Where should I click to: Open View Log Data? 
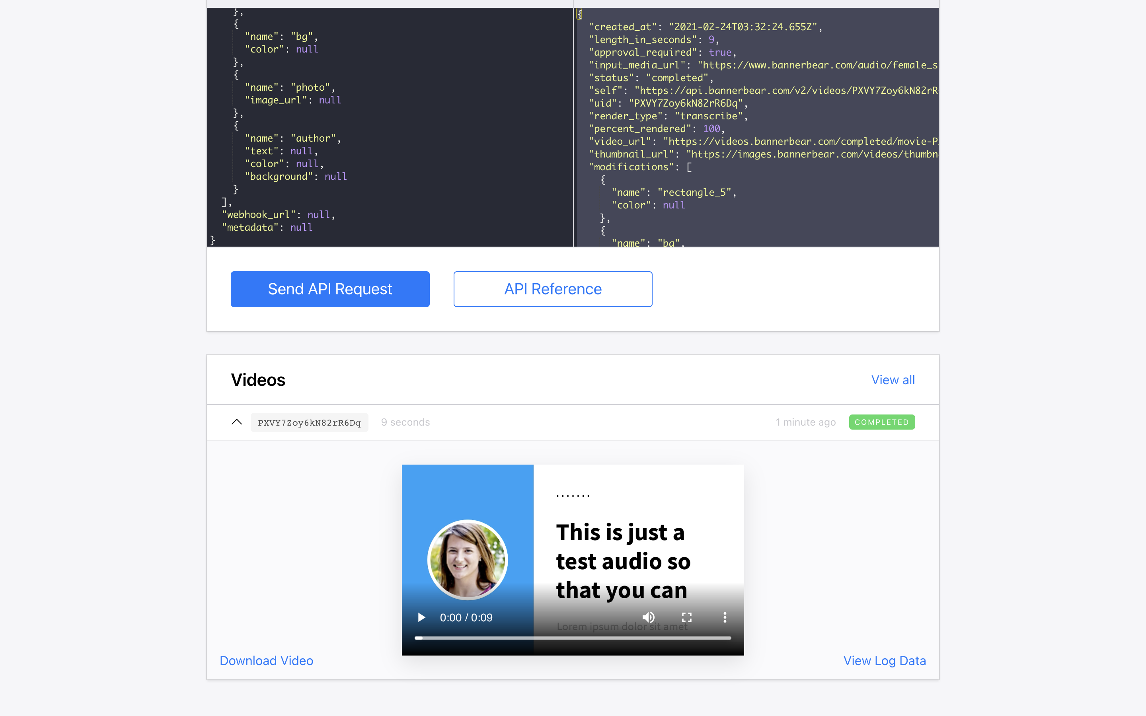pyautogui.click(x=884, y=661)
